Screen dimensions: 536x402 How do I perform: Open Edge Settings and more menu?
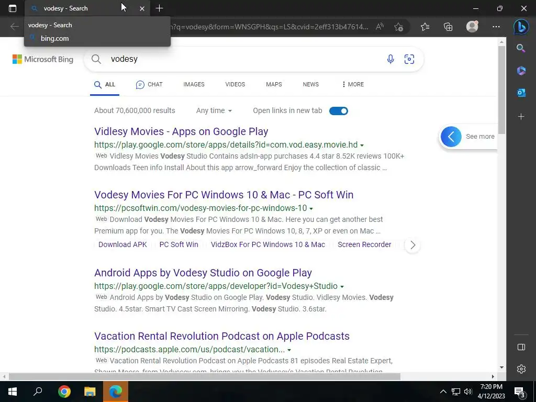point(496,27)
